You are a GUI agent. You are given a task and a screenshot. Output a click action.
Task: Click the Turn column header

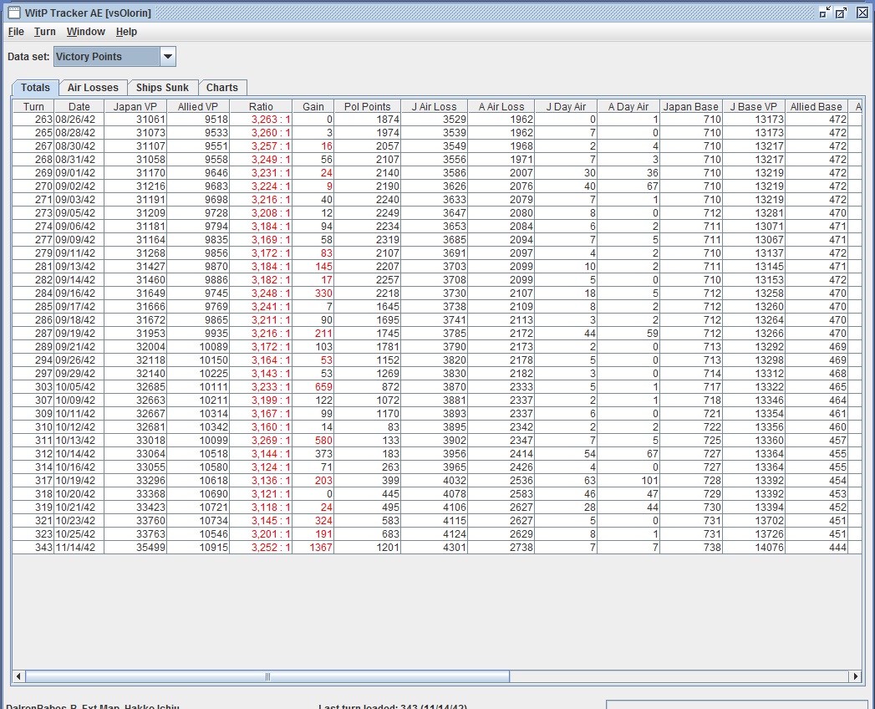point(33,107)
